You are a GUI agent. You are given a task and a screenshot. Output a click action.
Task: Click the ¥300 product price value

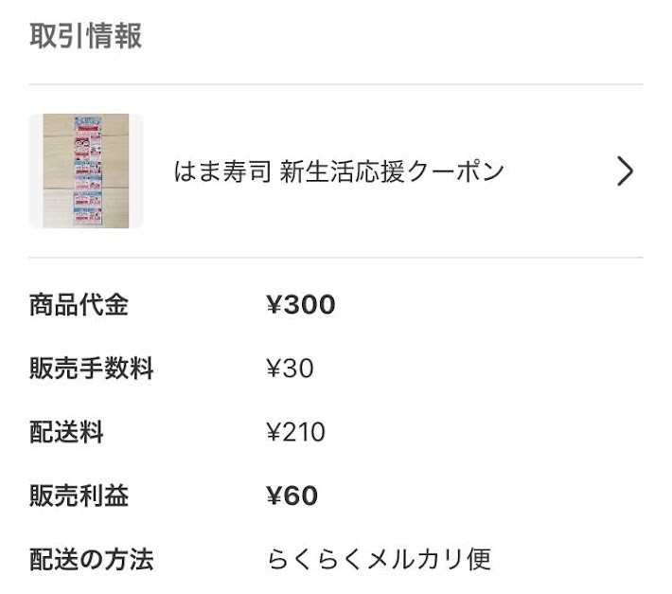[x=300, y=305]
